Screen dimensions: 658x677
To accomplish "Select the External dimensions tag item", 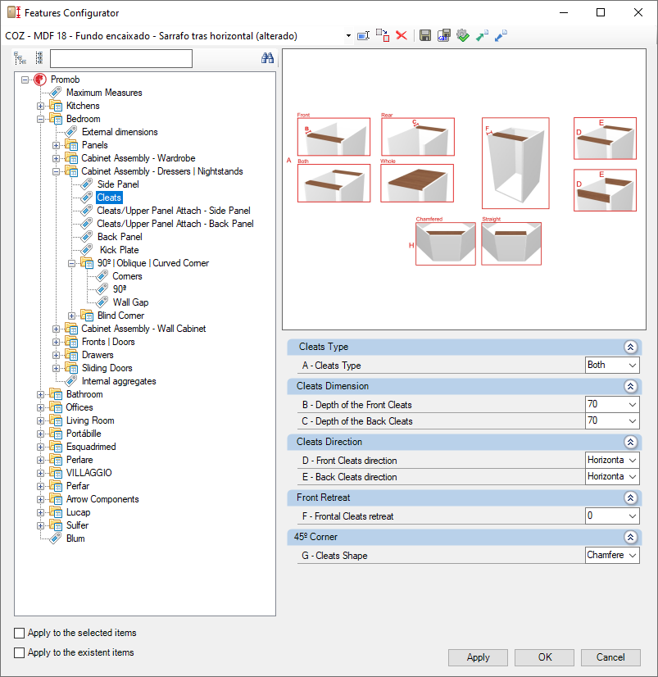I will [x=120, y=132].
